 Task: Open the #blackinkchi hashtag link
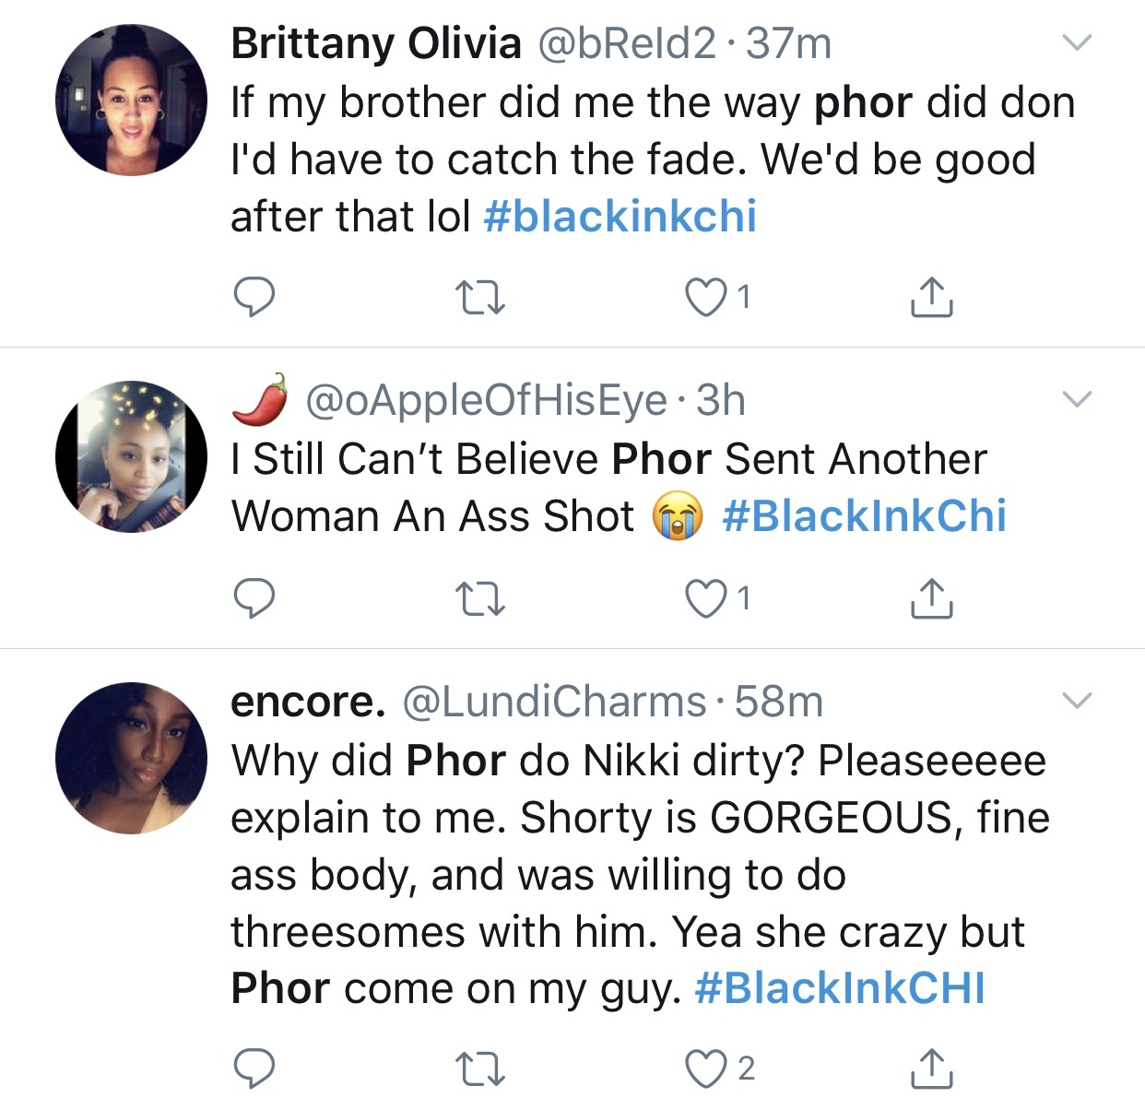620,217
